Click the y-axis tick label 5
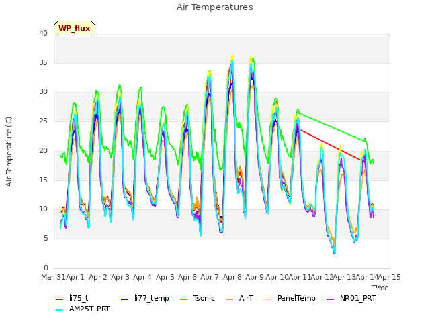 tap(46, 239)
